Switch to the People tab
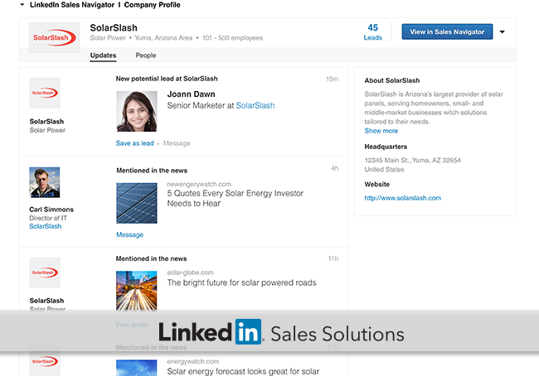The height and width of the screenshot is (376, 539). (x=146, y=55)
